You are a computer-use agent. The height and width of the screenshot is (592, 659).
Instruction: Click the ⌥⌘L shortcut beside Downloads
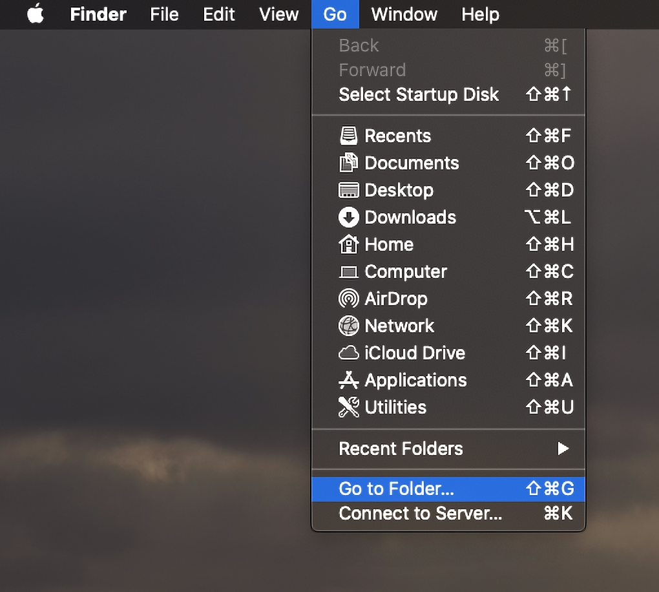pos(548,217)
